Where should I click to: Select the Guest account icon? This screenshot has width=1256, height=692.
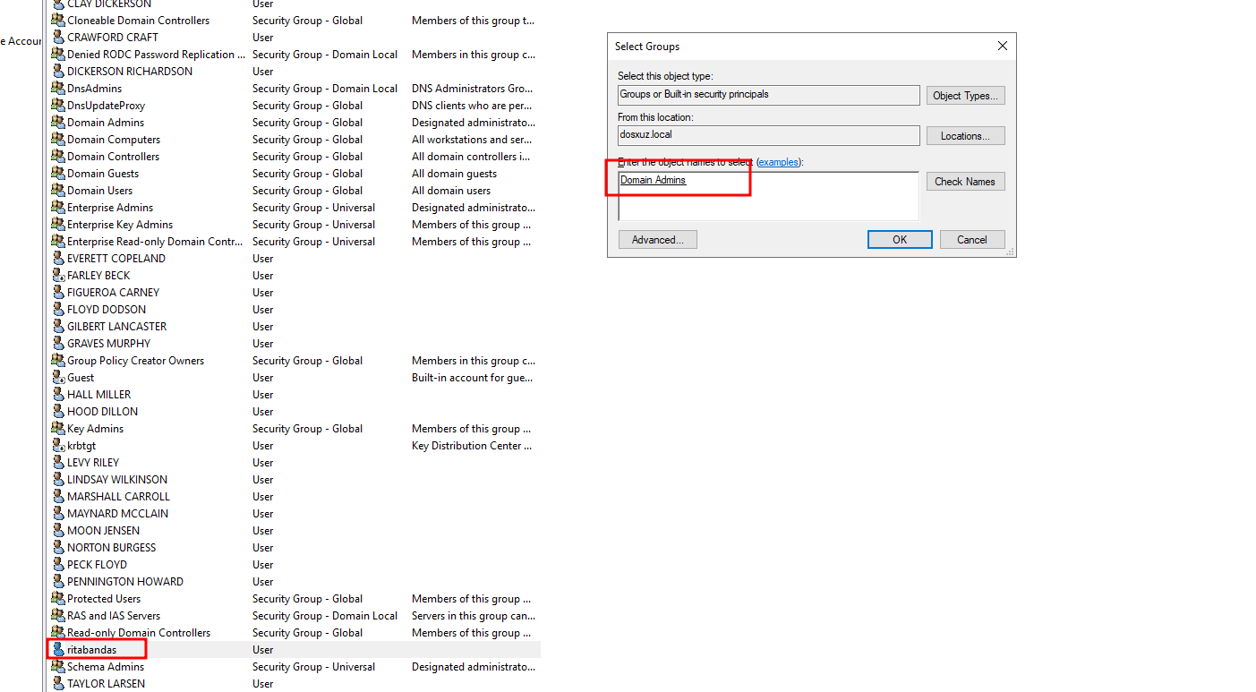point(58,378)
